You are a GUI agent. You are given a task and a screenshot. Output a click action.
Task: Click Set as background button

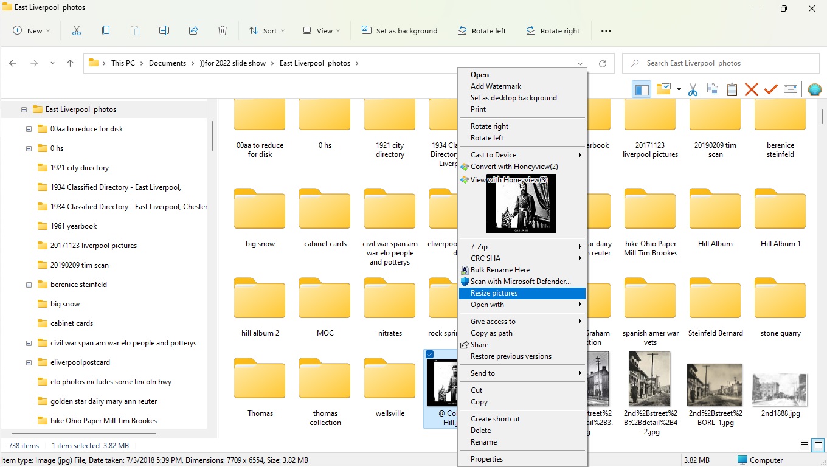[x=399, y=31]
